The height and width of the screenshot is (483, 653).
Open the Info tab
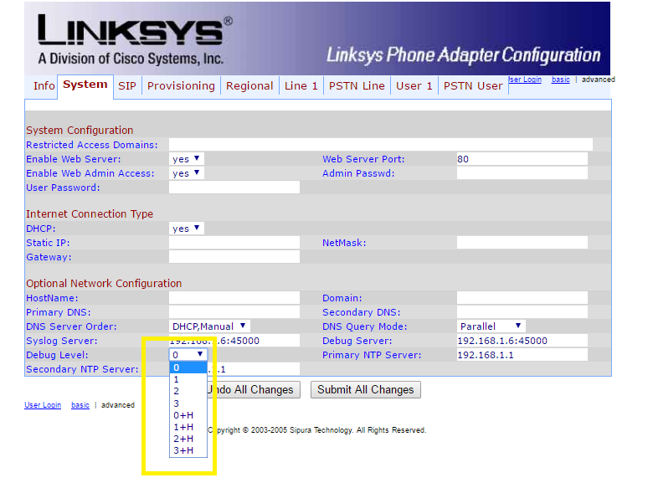click(44, 85)
